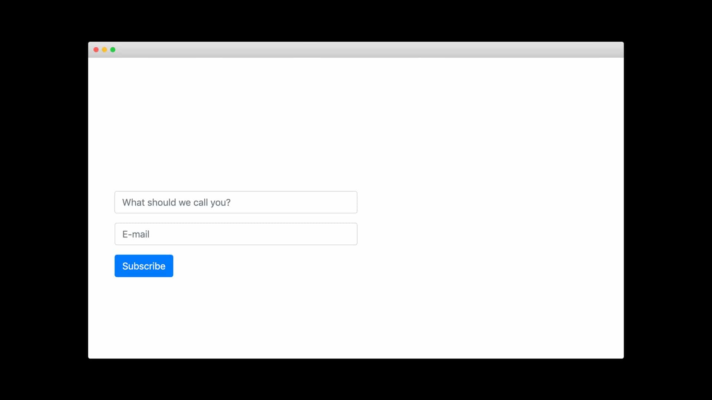Screen dimensions: 712x400
Task: Click the empty white page area above the form
Action: tap(356, 122)
